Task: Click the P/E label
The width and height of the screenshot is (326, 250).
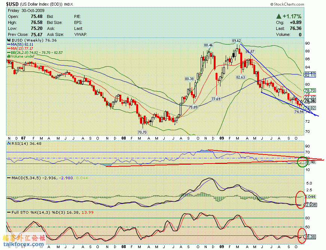Action: [77, 16]
